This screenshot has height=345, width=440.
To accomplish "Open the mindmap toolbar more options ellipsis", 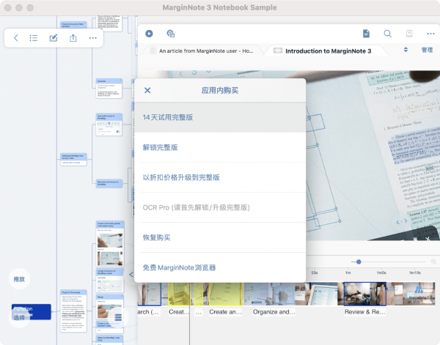I will 93,38.
